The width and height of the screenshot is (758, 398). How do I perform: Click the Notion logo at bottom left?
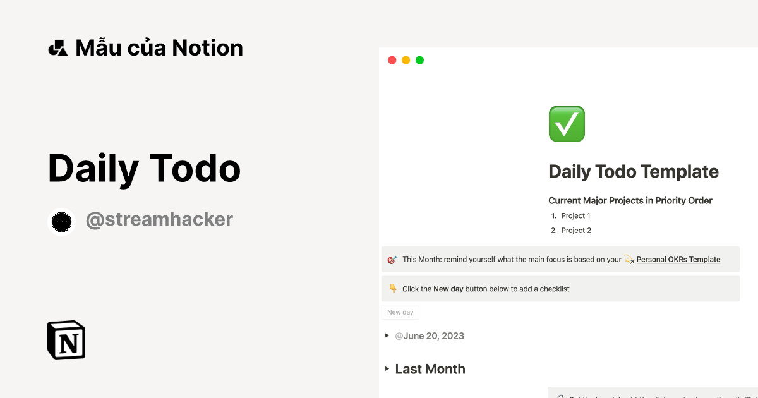coord(66,340)
